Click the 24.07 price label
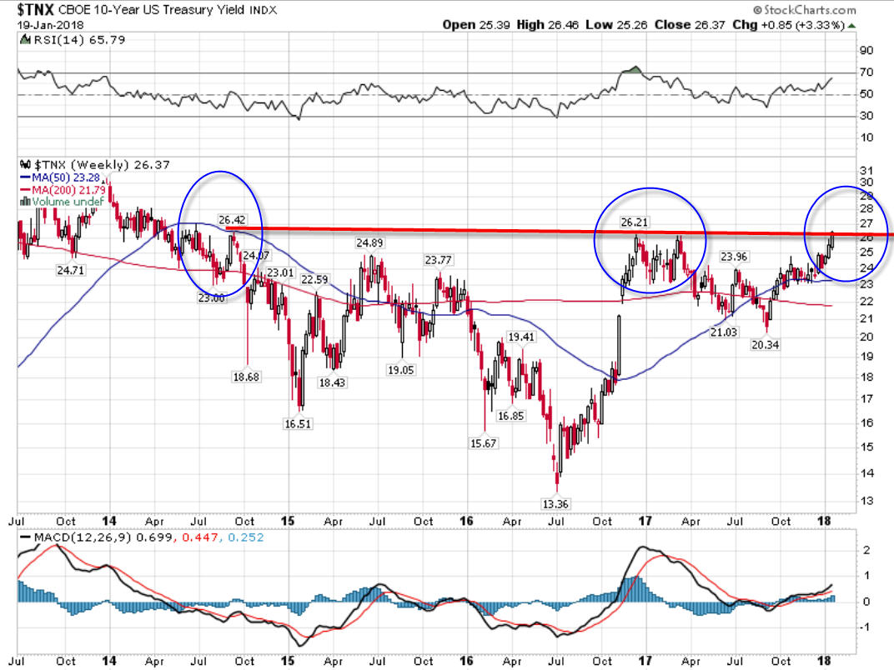 [x=255, y=255]
